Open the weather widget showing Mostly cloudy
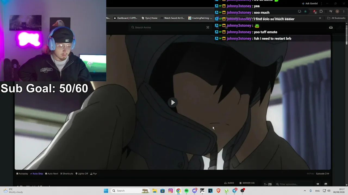 13,191
